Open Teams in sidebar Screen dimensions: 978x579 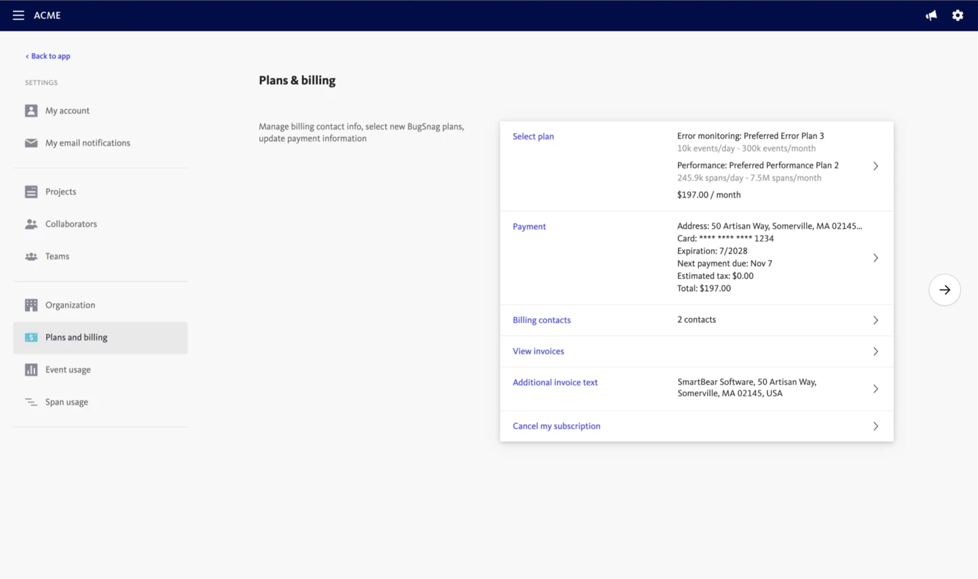pos(101,257)
